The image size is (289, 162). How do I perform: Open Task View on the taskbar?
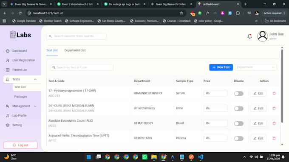[x=98, y=157]
